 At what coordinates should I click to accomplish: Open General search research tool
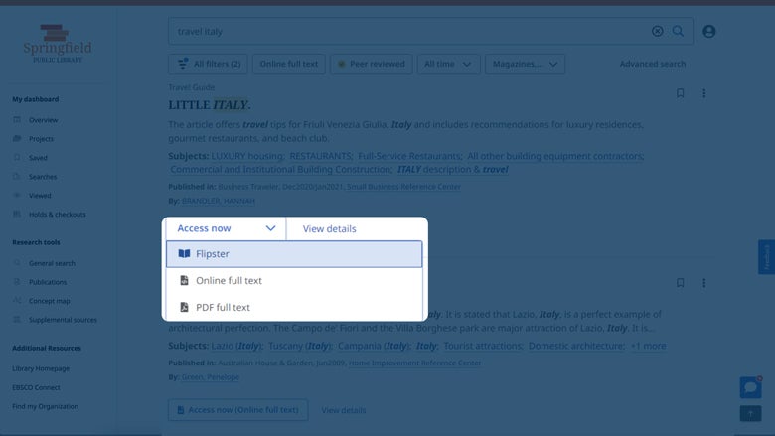(x=52, y=263)
